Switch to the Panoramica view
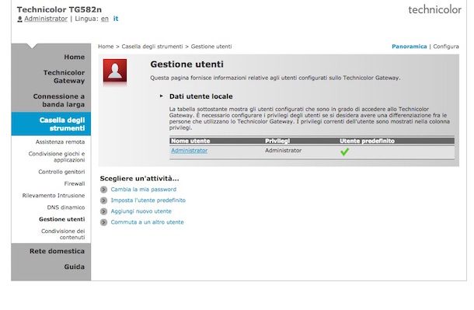Viewport: 474px width, 310px height. [x=409, y=47]
